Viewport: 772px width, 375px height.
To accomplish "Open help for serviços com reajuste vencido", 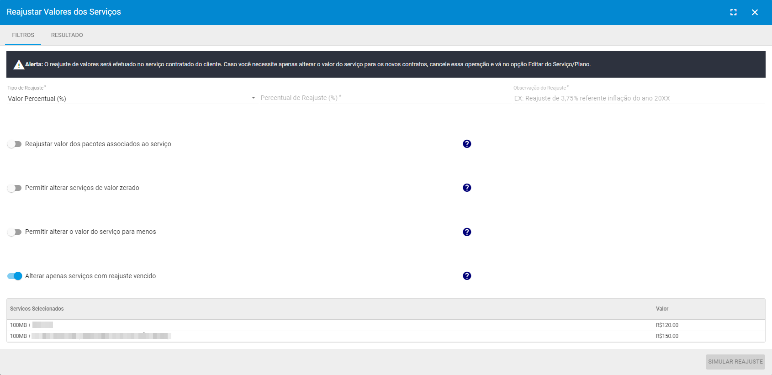I will (467, 276).
